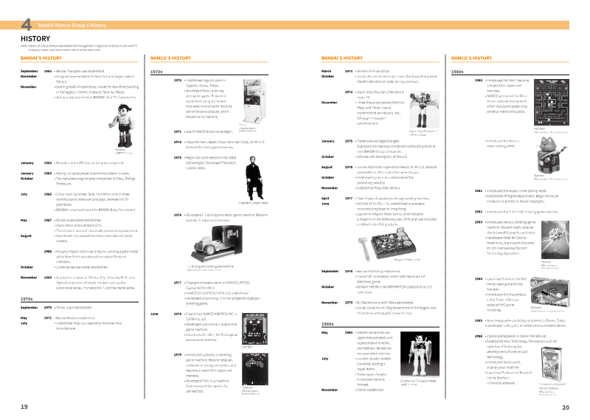Select the whack-a-mole game with hammer image

click(x=387, y=244)
